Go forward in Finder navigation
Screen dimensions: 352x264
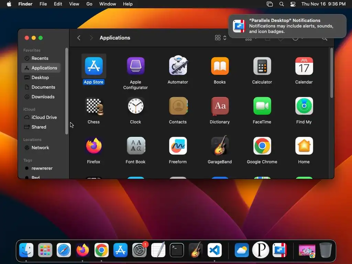pyautogui.click(x=91, y=38)
